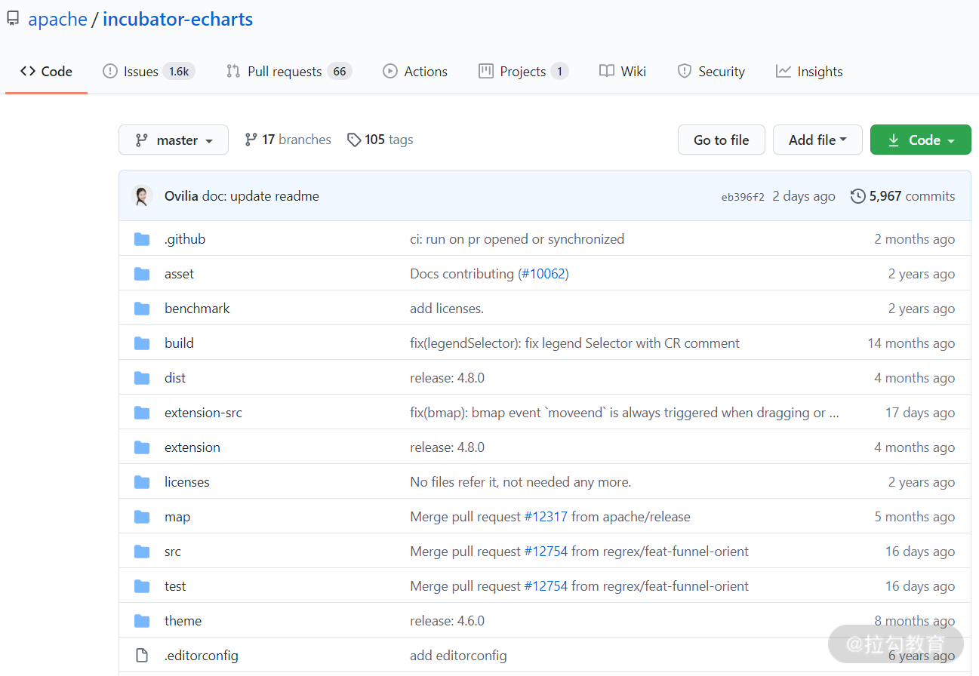
Task: Click the folder icon for extension-src
Action: [142, 413]
